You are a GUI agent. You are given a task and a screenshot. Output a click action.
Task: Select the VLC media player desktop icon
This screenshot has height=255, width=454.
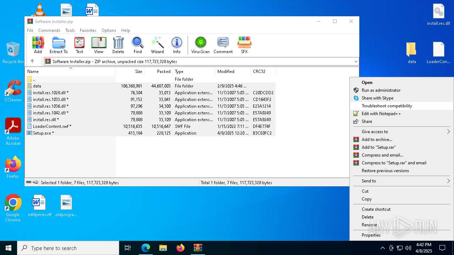[x=39, y=9]
